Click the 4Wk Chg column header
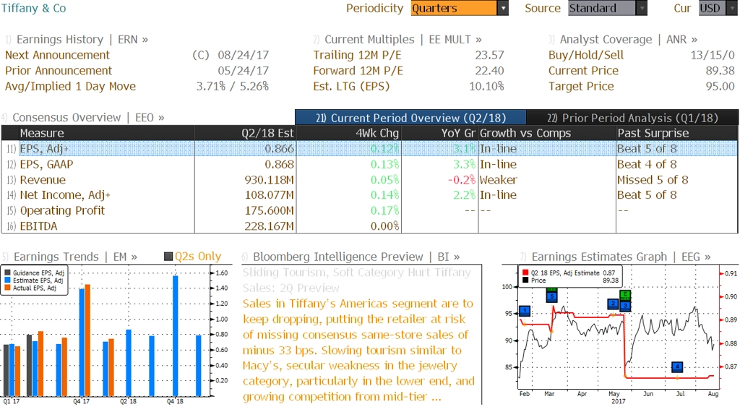Screen dimensions: 740x407 point(349,133)
